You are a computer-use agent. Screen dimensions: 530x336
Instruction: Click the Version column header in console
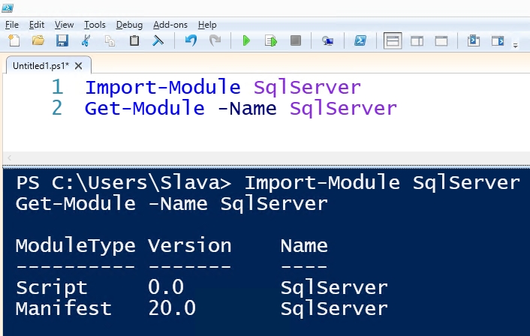[190, 245]
